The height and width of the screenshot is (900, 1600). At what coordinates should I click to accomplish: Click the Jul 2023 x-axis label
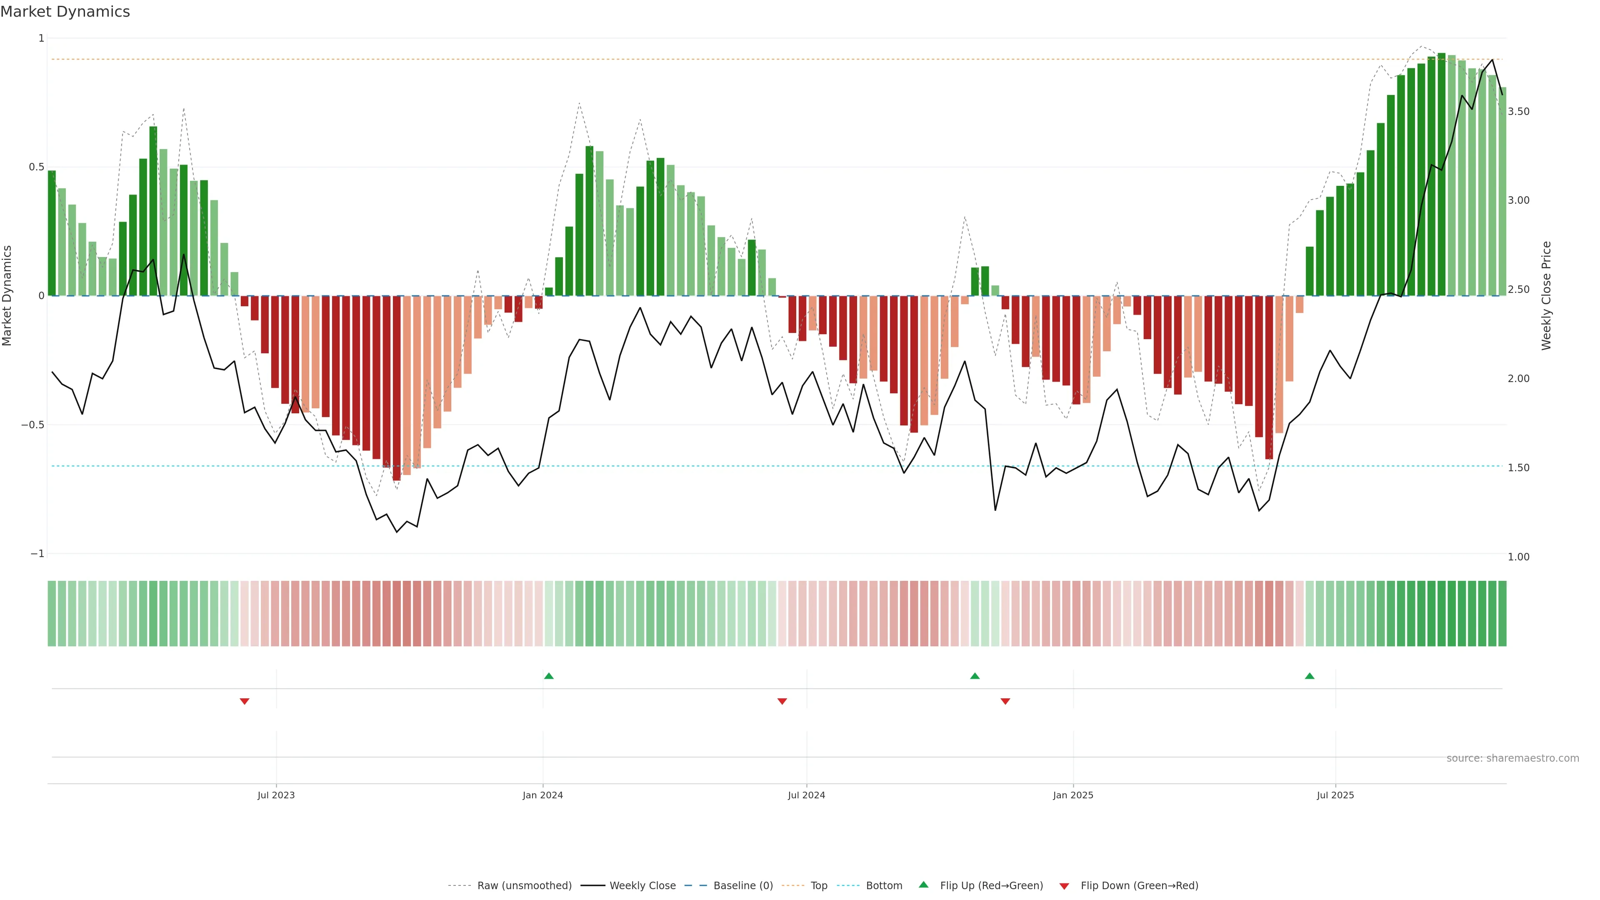276,795
